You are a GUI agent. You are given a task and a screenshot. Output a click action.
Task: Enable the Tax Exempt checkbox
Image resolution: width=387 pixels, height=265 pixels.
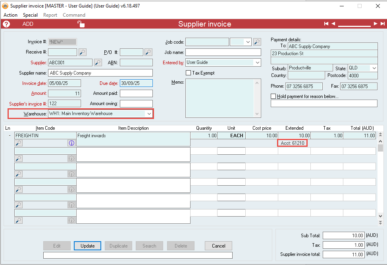[189, 73]
